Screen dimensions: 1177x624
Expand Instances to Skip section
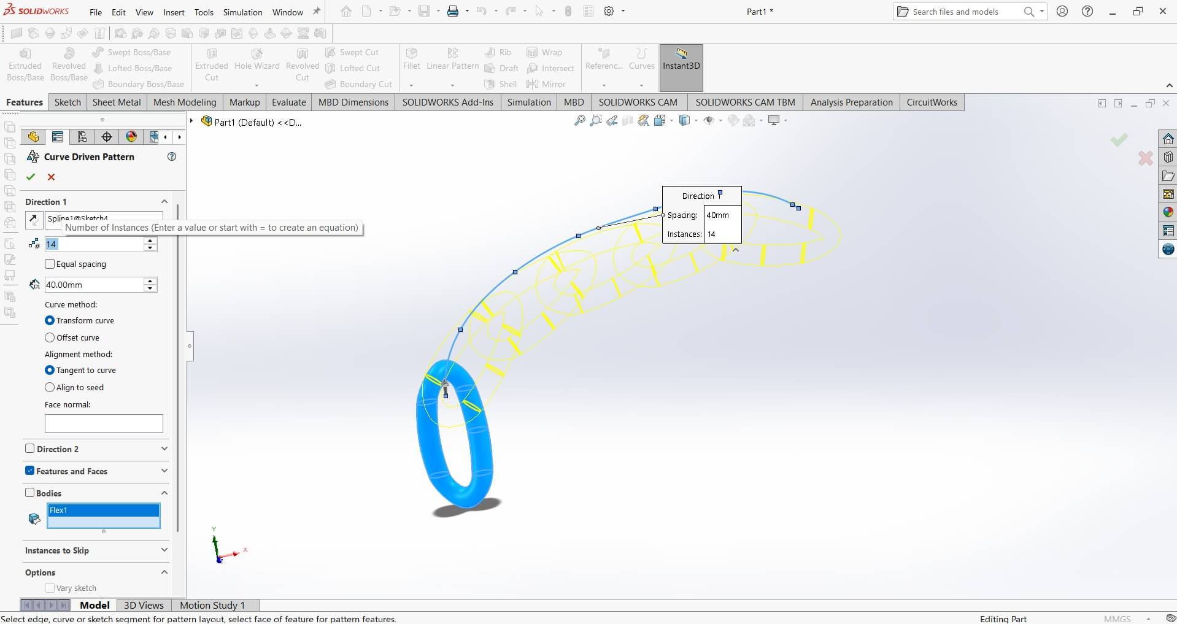164,550
